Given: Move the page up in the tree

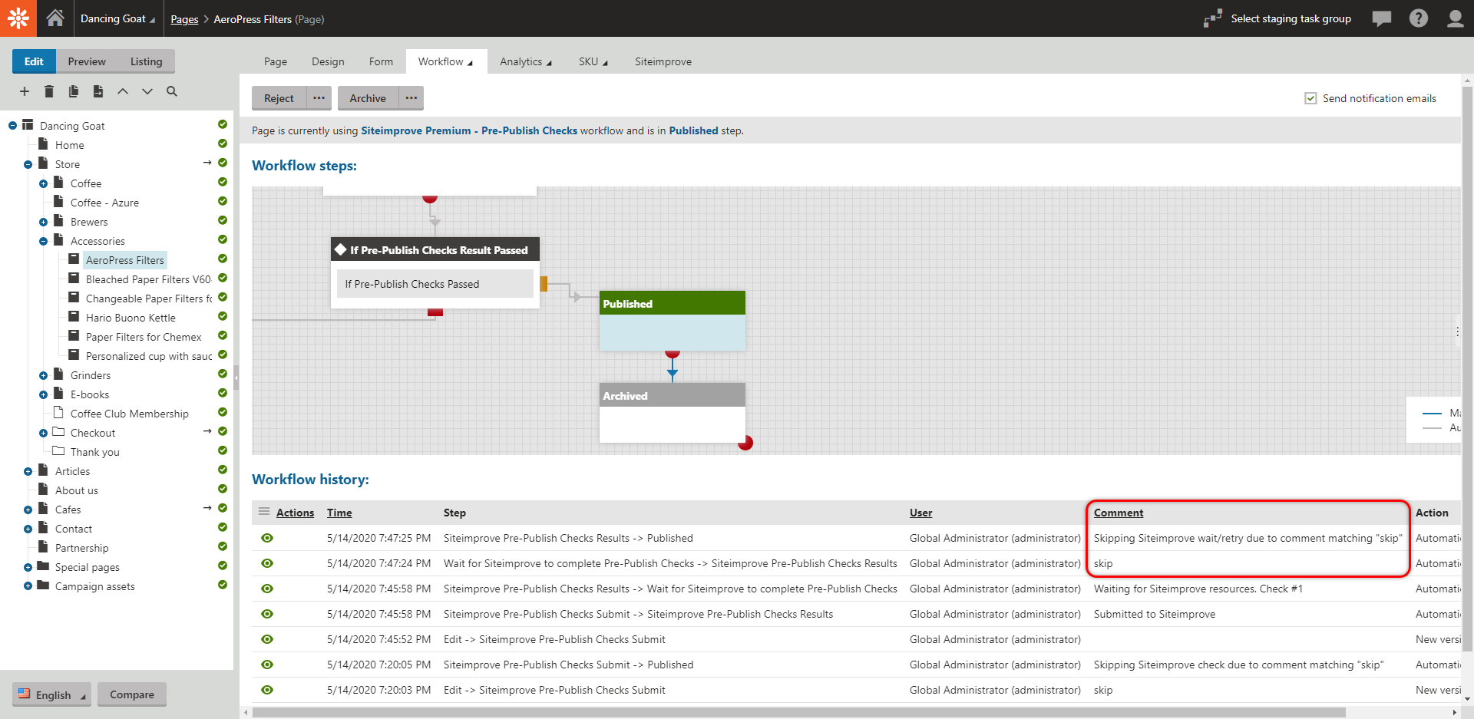Looking at the screenshot, I should tap(123, 91).
